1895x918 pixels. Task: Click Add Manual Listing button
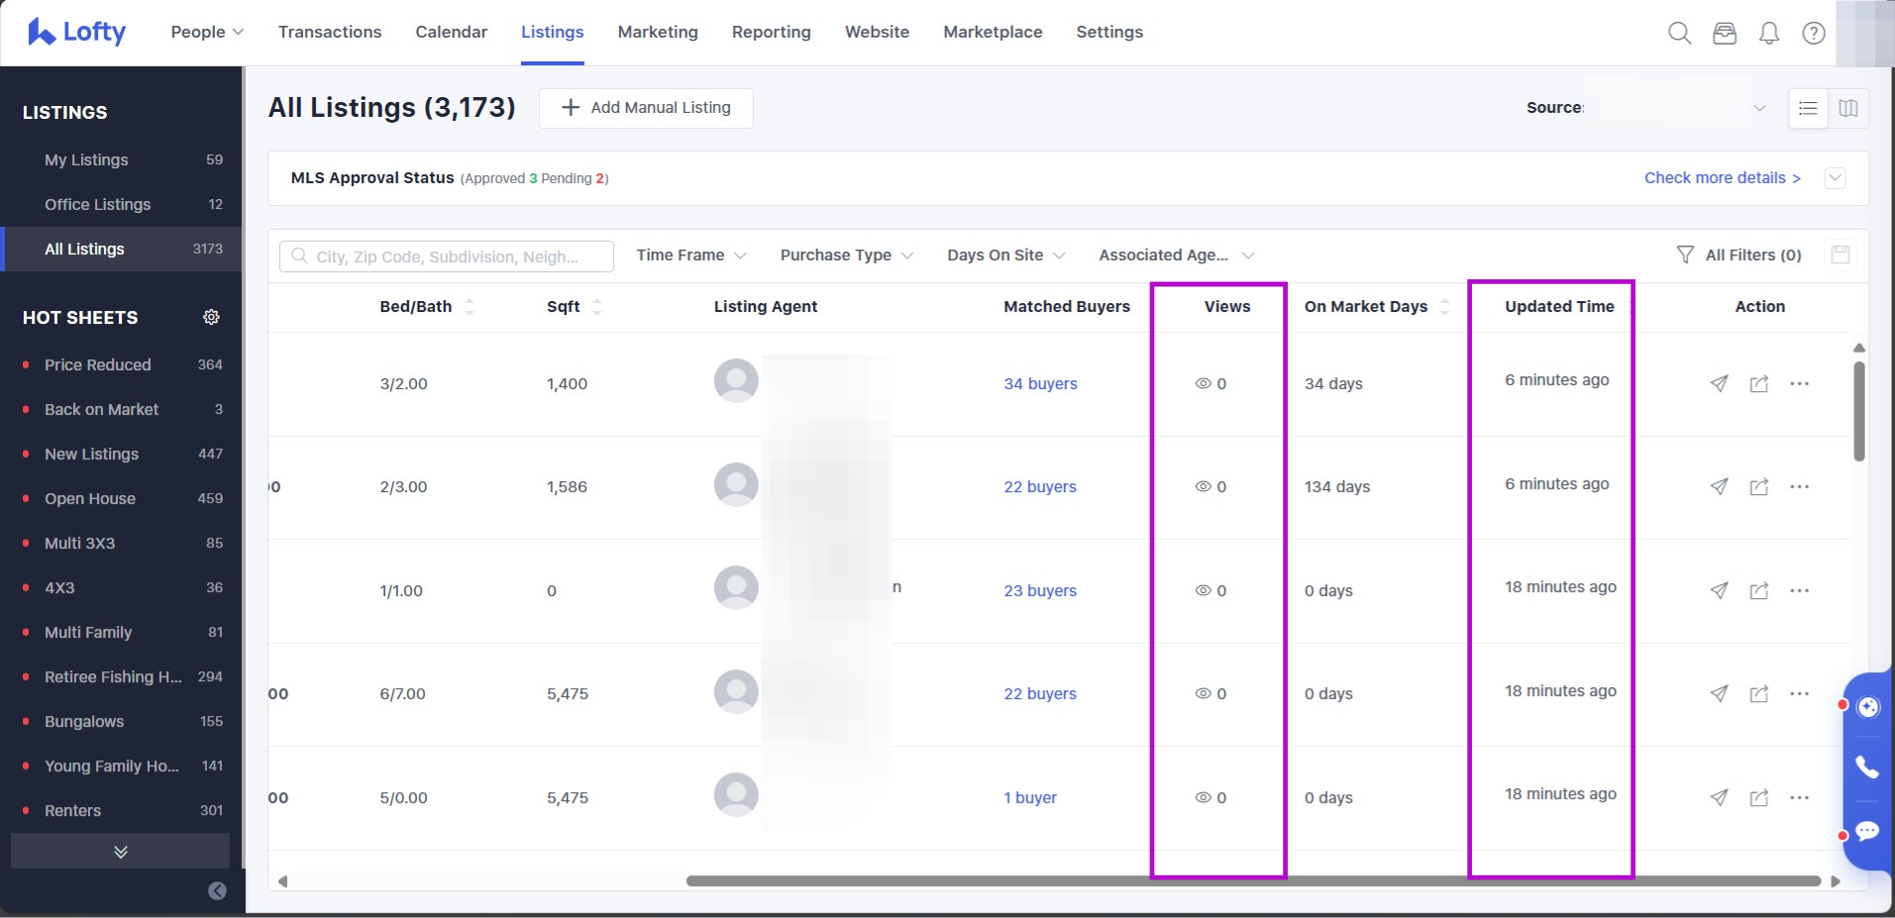click(646, 108)
